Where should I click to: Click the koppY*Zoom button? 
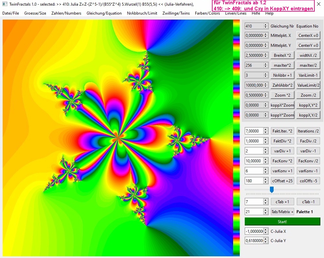pyautogui.click(x=282, y=115)
